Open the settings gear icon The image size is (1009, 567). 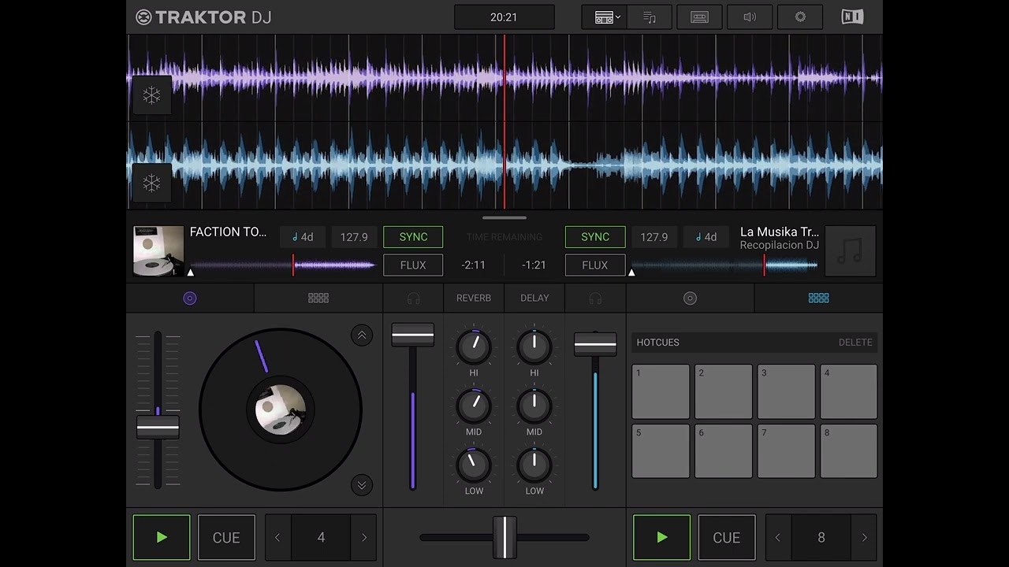coord(800,17)
